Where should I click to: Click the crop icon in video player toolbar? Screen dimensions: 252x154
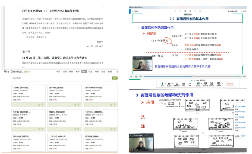click(200, 11)
